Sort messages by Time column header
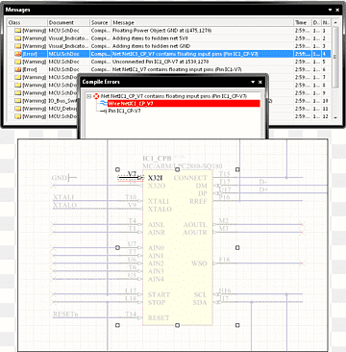 [x=303, y=23]
